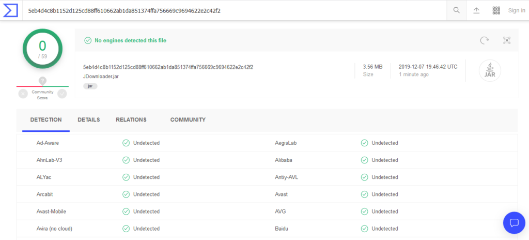Switch to the DETAILS tab
Viewport: 529px width, 240px height.
89,119
